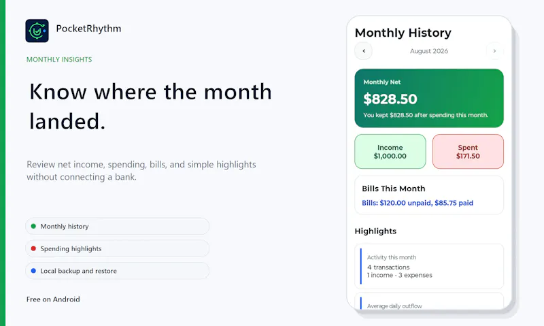Click the Free on Android text
Screen dimensions: 544x326
pos(53,299)
